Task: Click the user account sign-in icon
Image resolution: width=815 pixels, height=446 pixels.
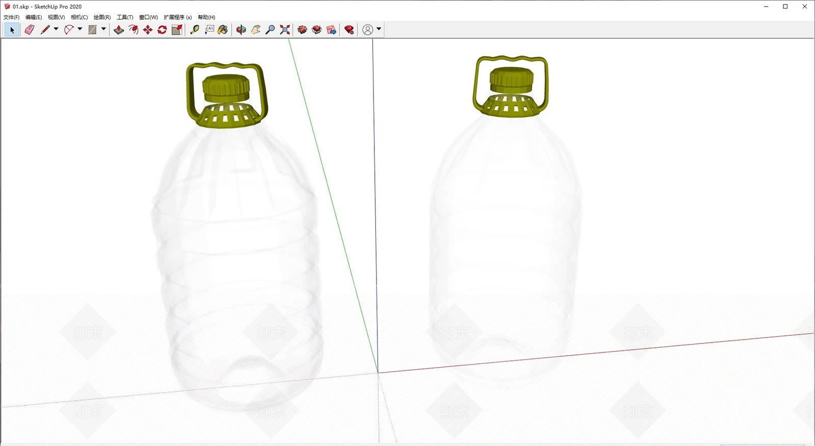Action: (x=368, y=30)
